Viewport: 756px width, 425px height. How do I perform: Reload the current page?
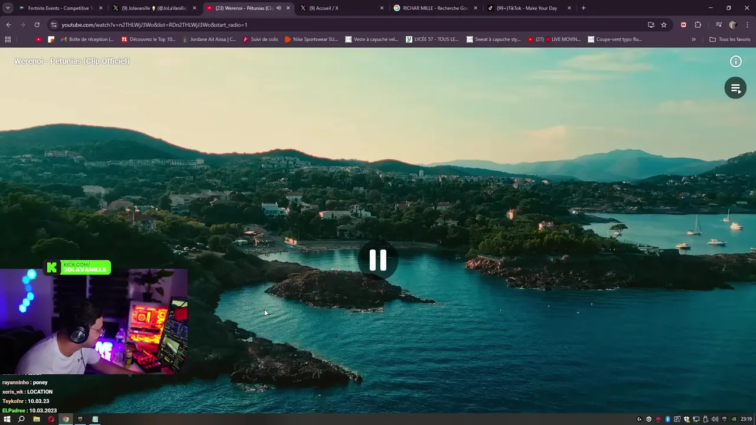tap(37, 25)
